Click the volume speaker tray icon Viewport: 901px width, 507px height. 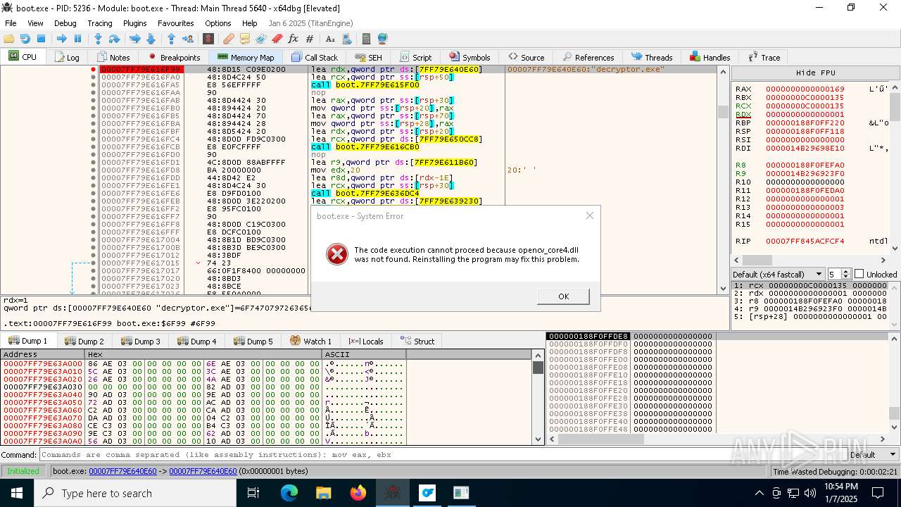(810, 493)
